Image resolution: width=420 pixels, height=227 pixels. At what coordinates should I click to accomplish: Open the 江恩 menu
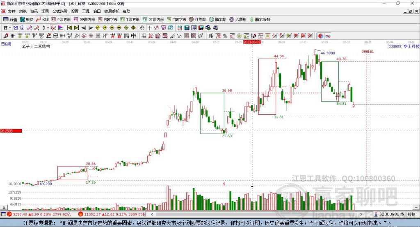(45, 11)
